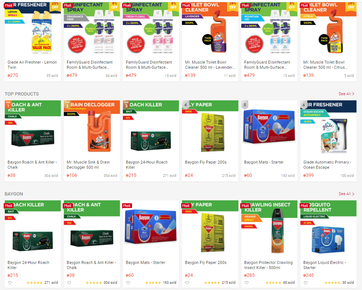Screen dimensions: 362x290
Task: Click star rating of Baygon Liquid Electric Starter
Action: [x=332, y=283]
